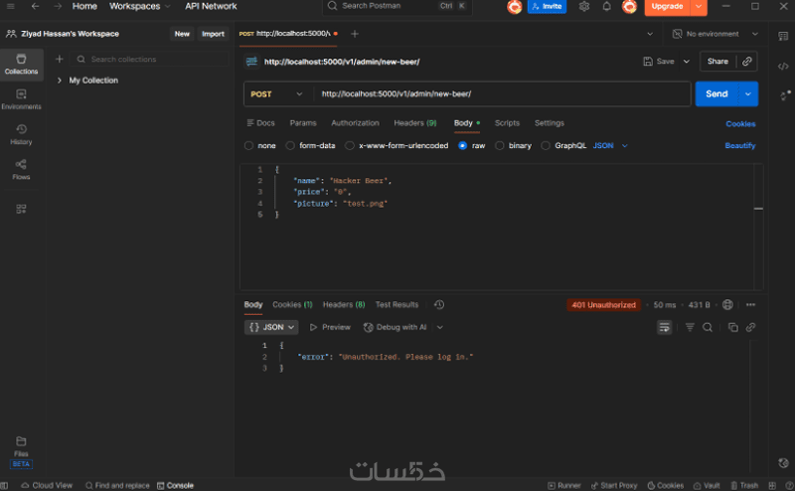Open the settings gear icon
The image size is (795, 491).
pyautogui.click(x=584, y=7)
